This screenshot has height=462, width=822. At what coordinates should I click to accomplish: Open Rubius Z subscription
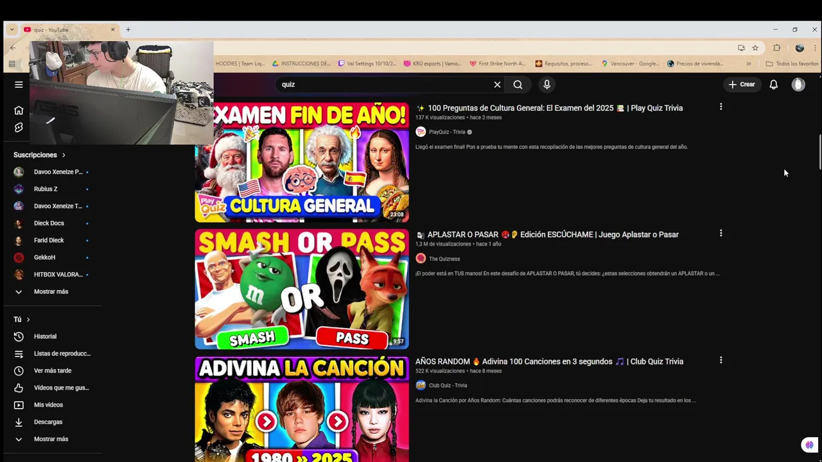pos(51,189)
